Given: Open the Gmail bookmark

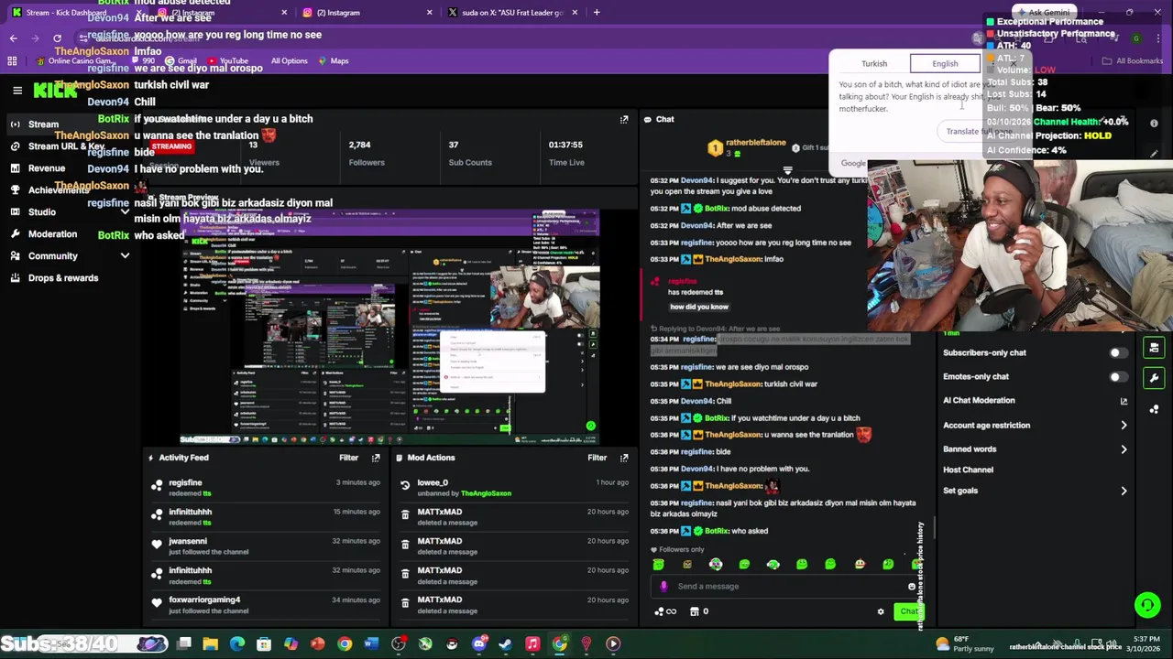Looking at the screenshot, I should [x=179, y=61].
